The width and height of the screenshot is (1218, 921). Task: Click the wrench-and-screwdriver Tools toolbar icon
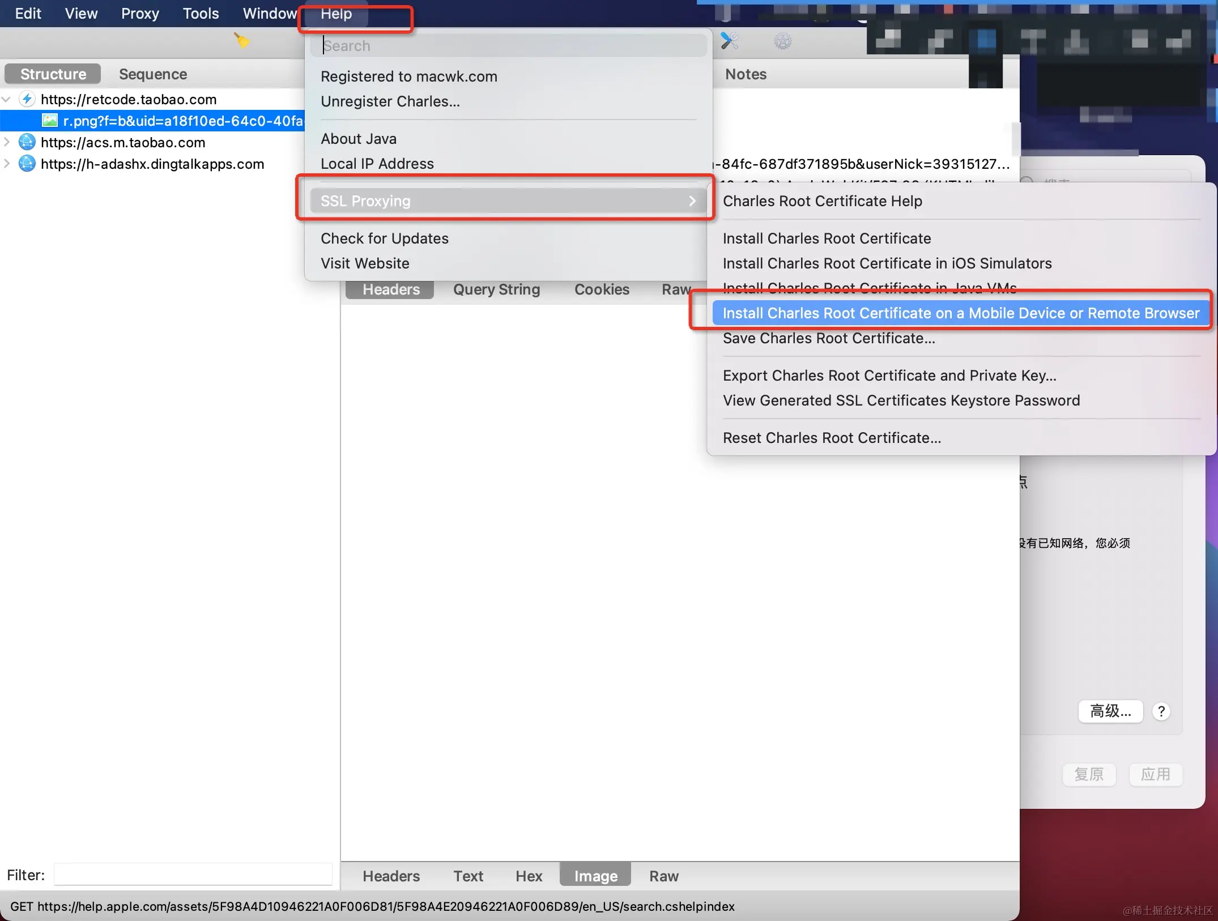pyautogui.click(x=729, y=41)
